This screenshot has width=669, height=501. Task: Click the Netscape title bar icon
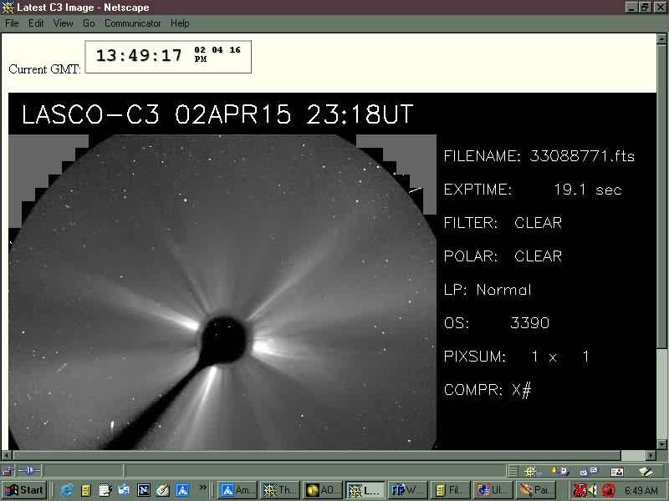(8, 8)
